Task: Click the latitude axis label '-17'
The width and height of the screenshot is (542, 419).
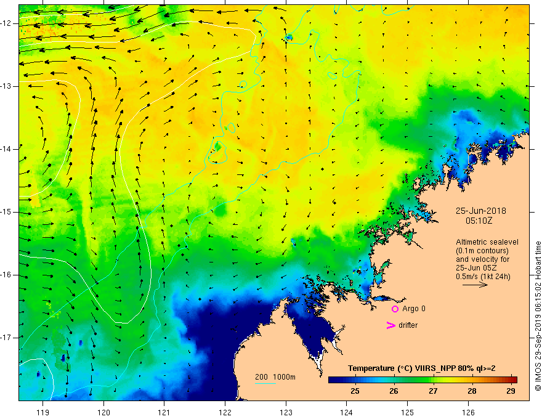Action: [x=7, y=338]
